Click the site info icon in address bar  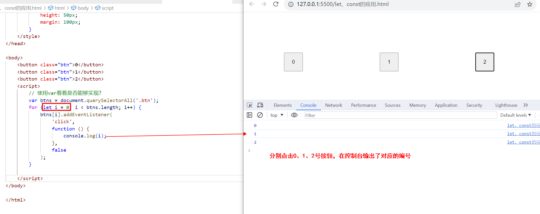coord(291,4)
